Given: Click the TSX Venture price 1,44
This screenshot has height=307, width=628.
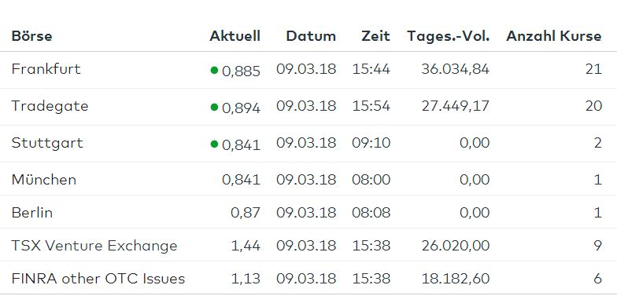Looking at the screenshot, I should [x=246, y=246].
